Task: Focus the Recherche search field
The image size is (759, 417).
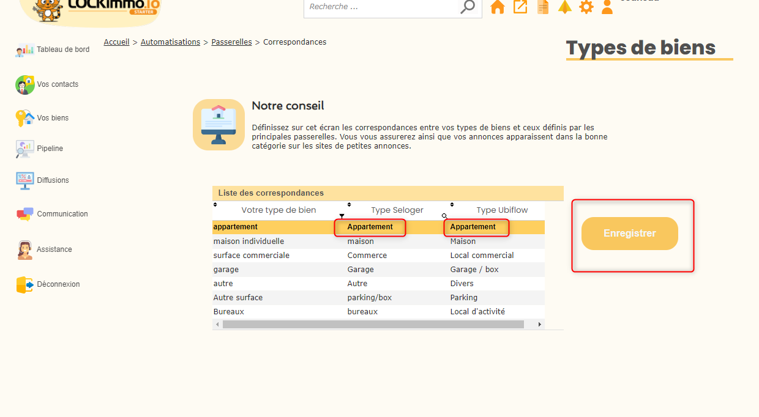Action: coord(381,7)
